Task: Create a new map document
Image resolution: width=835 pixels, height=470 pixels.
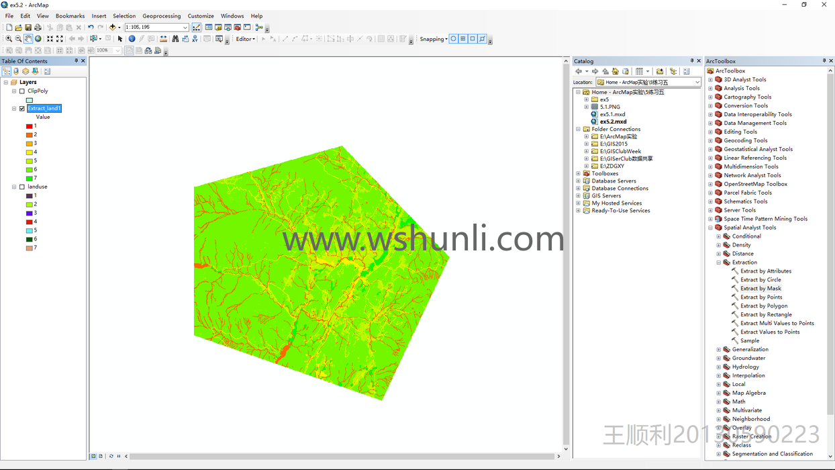Action: click(x=9, y=28)
